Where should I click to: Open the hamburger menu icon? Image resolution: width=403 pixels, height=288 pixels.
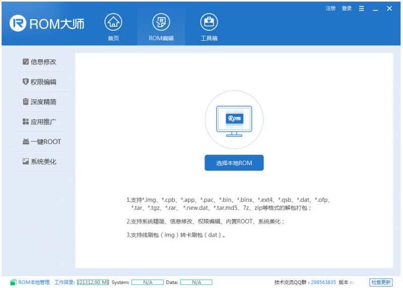click(x=361, y=9)
